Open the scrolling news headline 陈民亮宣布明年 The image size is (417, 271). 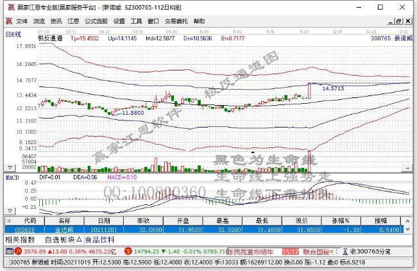(x=250, y=252)
